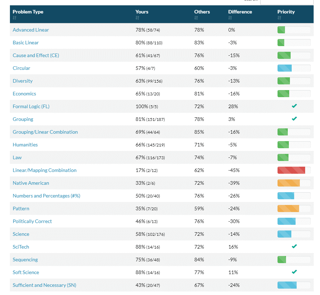Click the sort icon under Priority column

(x=279, y=17)
